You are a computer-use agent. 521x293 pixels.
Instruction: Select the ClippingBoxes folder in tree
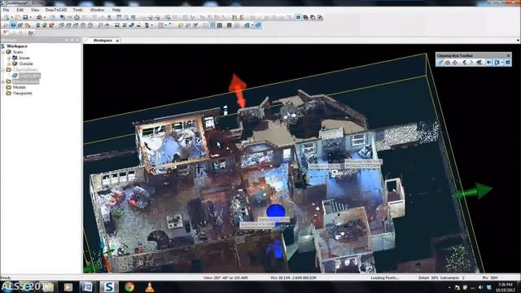tap(25, 70)
